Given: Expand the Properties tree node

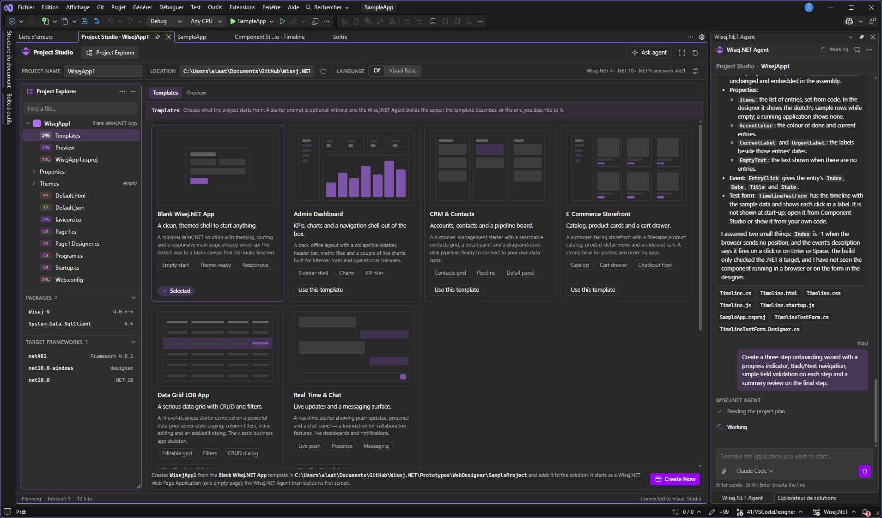Looking at the screenshot, I should coord(34,172).
